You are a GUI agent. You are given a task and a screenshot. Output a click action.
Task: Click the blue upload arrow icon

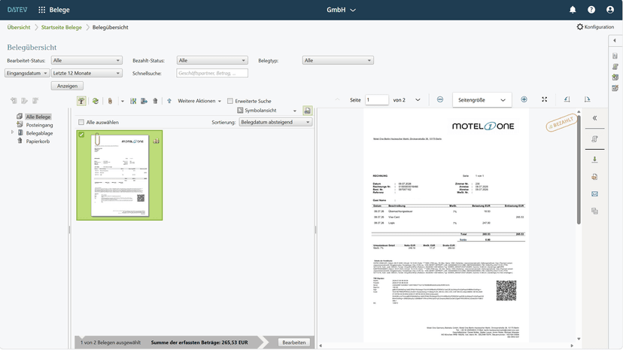pyautogui.click(x=169, y=101)
